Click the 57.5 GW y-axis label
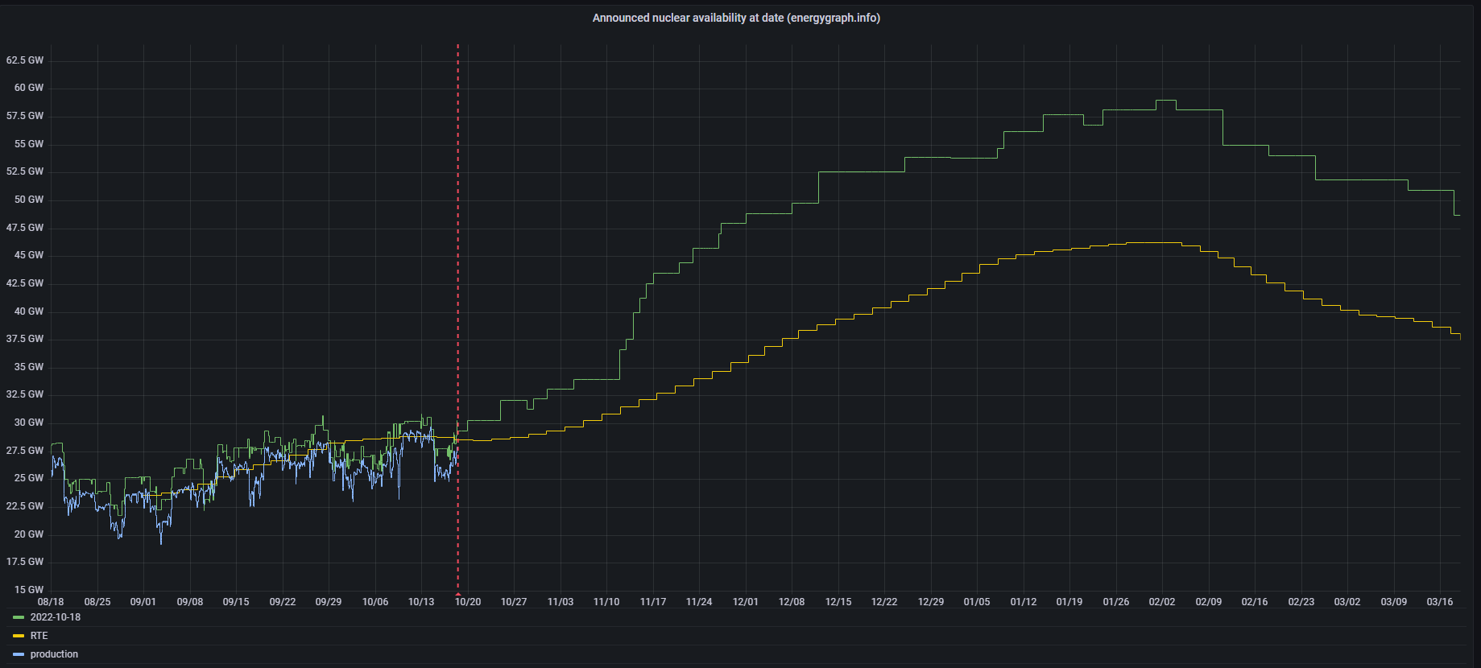The width and height of the screenshot is (1481, 668). coord(25,116)
